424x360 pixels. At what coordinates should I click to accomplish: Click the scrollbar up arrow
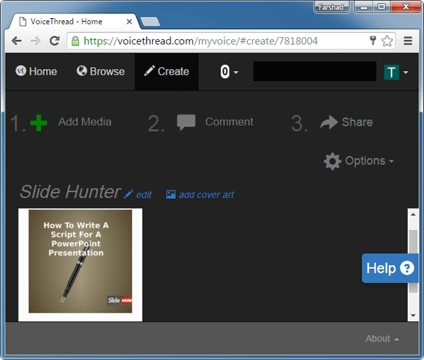413,215
